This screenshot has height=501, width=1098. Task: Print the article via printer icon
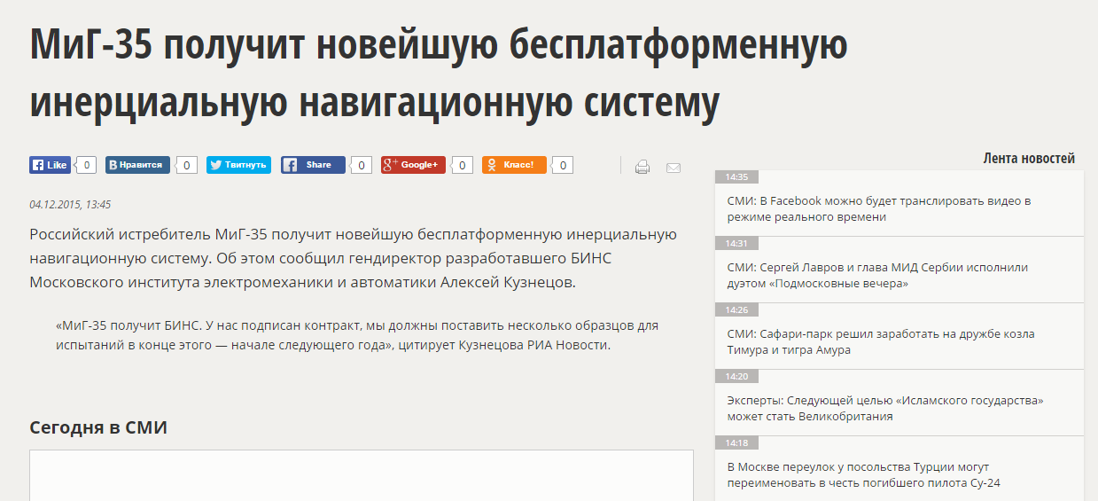tap(642, 167)
